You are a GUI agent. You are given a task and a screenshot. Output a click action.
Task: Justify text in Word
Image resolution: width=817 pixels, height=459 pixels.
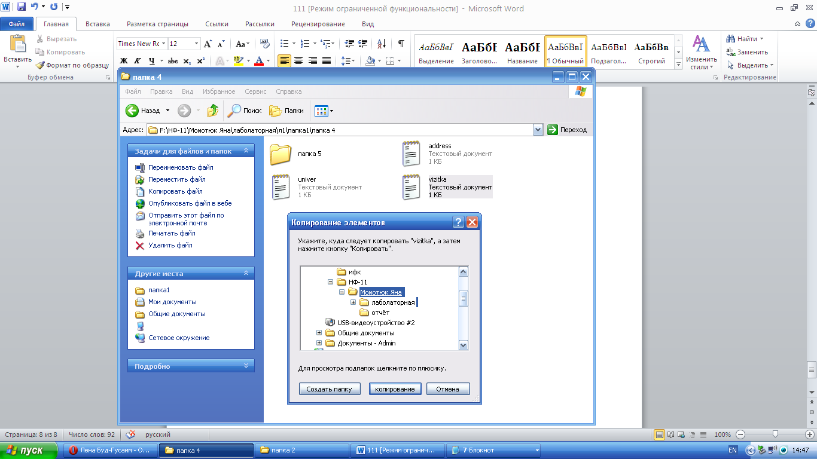[x=327, y=61]
